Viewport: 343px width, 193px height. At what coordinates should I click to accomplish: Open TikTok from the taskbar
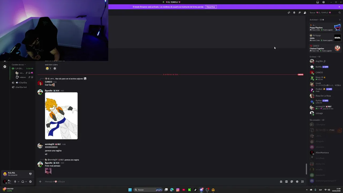coord(195,190)
